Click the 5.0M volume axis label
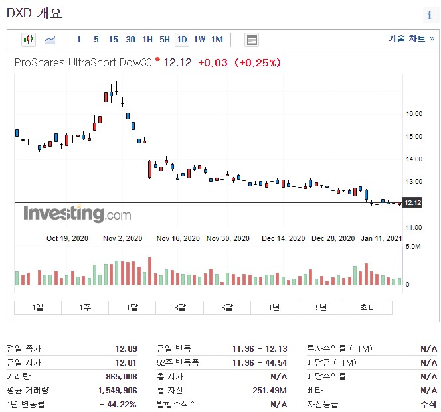 coord(413,246)
